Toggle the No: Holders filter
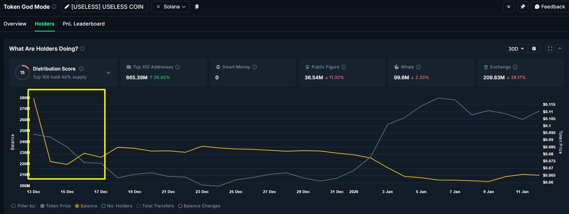569x214 pixels. [104, 206]
